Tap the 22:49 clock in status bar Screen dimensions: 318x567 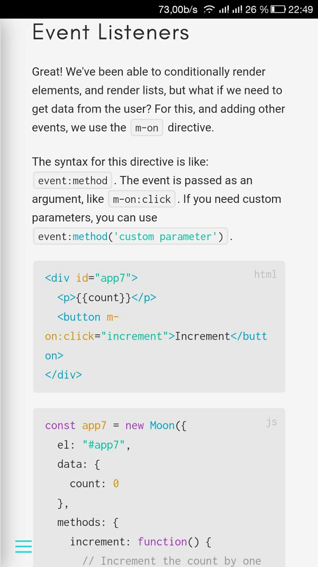click(300, 9)
